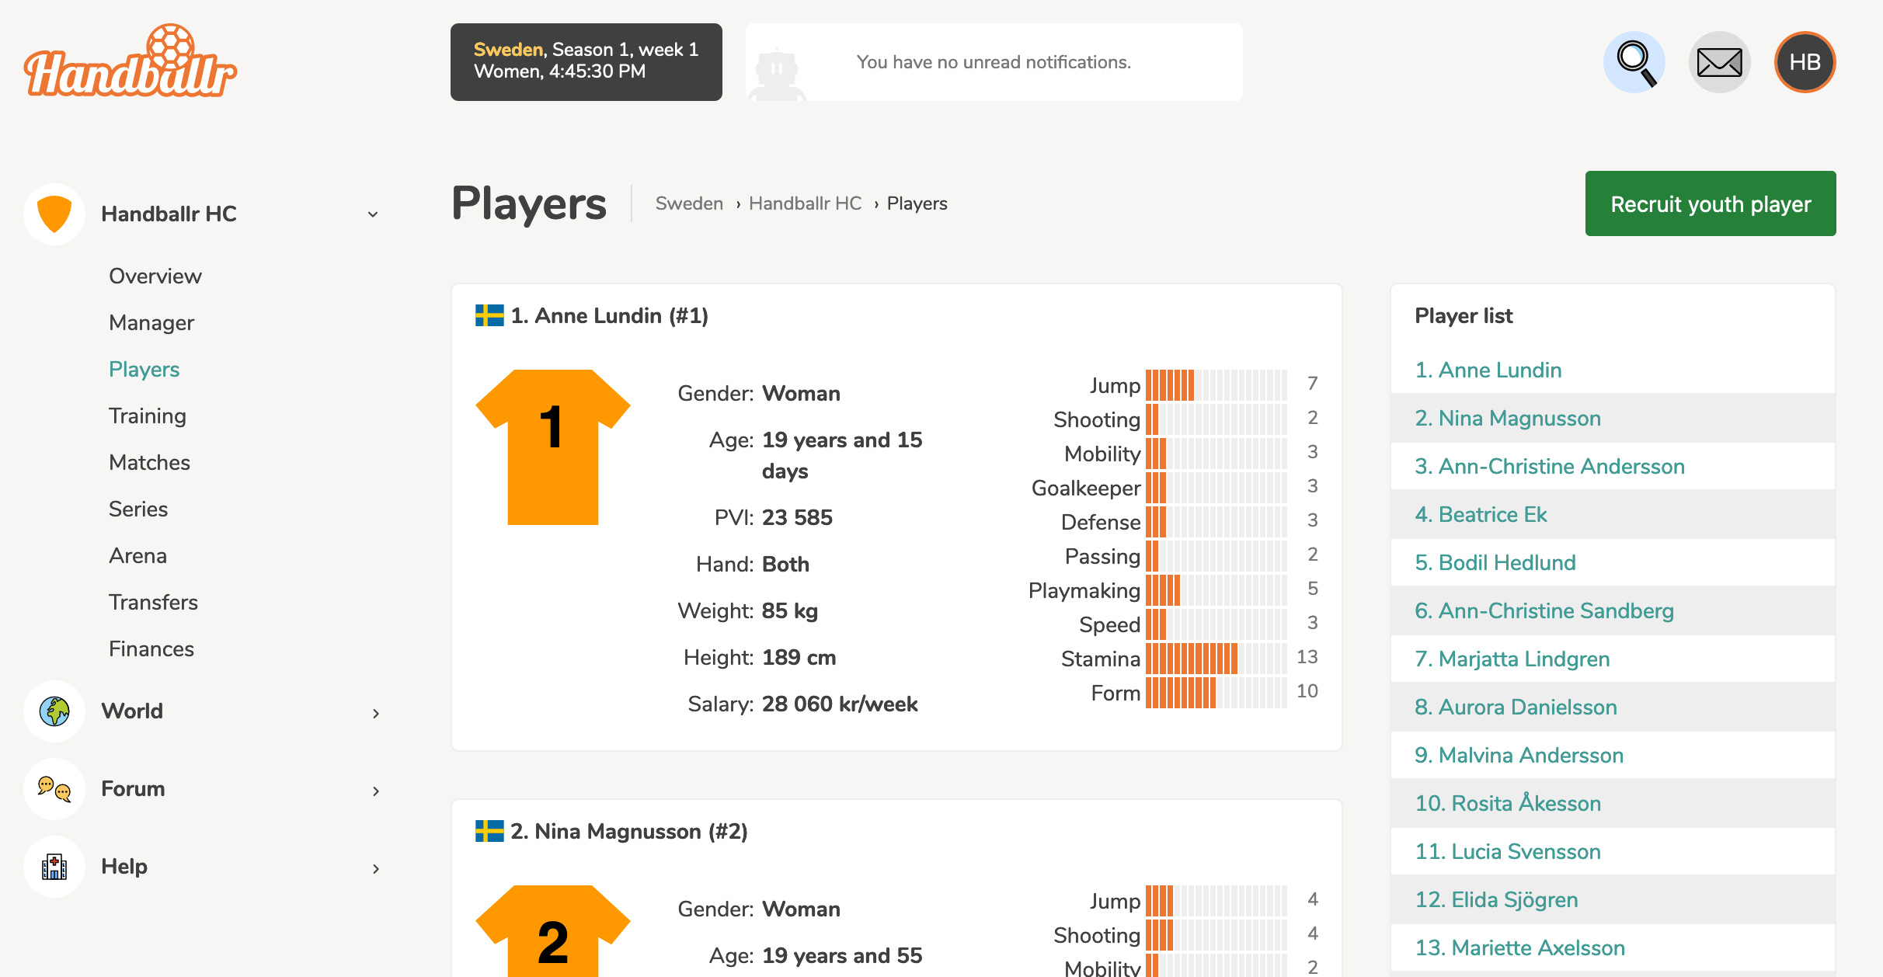This screenshot has width=1883, height=977.
Task: Click Anne Lundin's Stamina skill bar
Action: (x=1216, y=659)
